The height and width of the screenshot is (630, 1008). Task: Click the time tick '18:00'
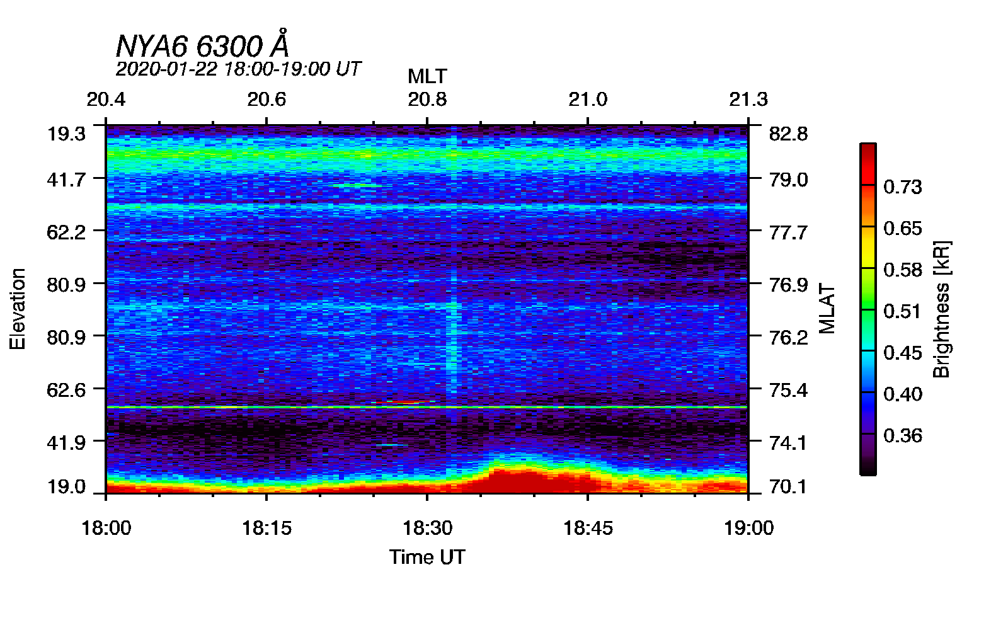[x=106, y=527]
